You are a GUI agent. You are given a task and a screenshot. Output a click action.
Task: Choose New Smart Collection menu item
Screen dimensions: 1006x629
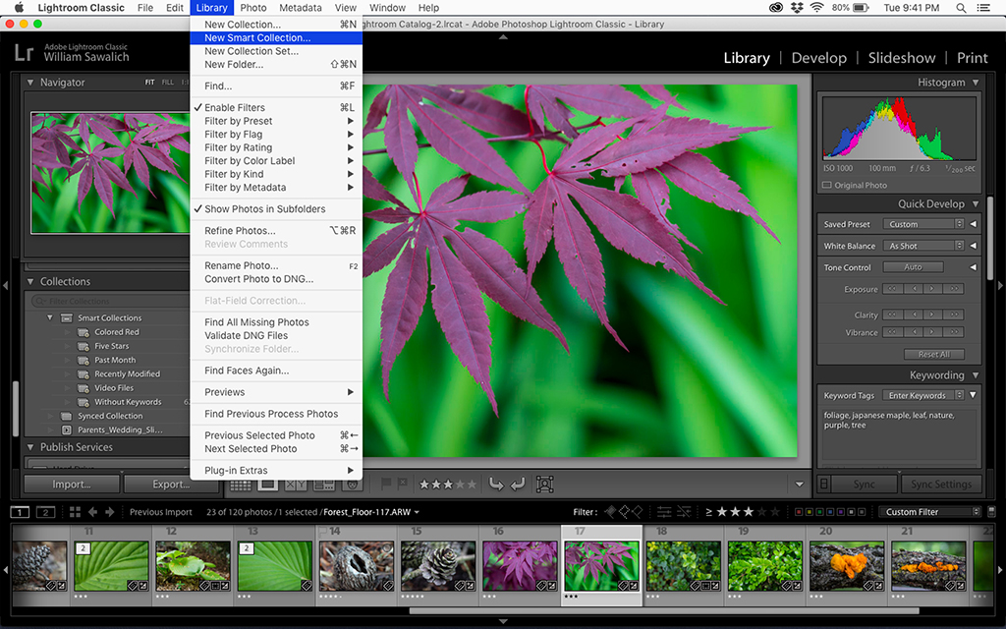tap(276, 38)
